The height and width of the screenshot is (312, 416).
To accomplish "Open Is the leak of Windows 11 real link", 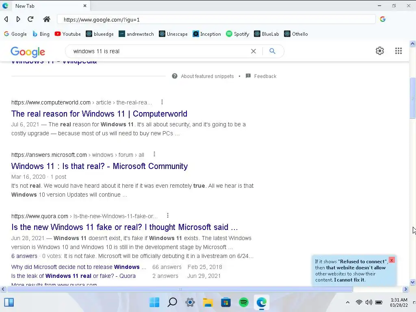I will pyautogui.click(x=74, y=276).
